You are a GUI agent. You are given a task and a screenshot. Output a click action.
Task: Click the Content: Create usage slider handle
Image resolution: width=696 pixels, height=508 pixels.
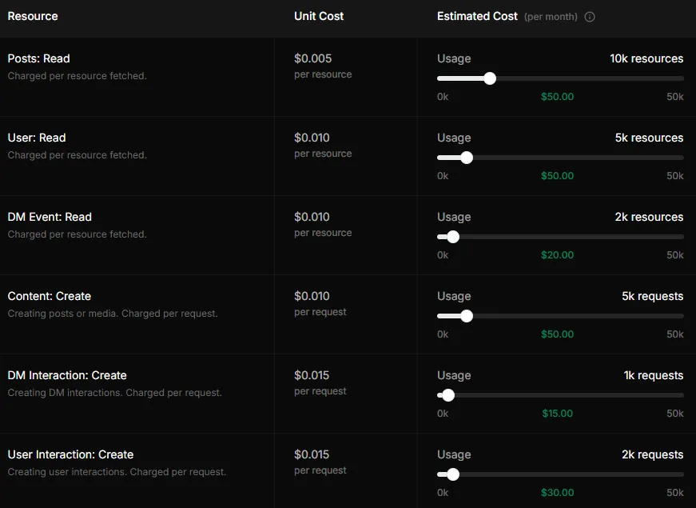[x=467, y=316]
